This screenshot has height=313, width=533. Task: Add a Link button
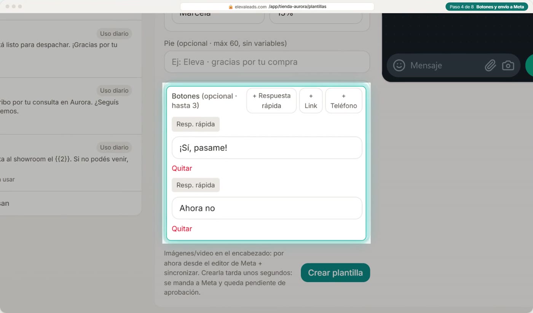click(x=311, y=101)
